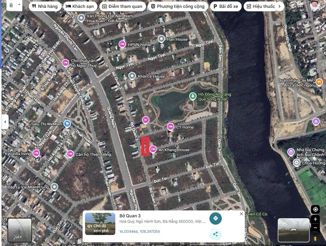This screenshot has width=326, height=246.
Task: Center map on my current location
Action: [x=315, y=209]
